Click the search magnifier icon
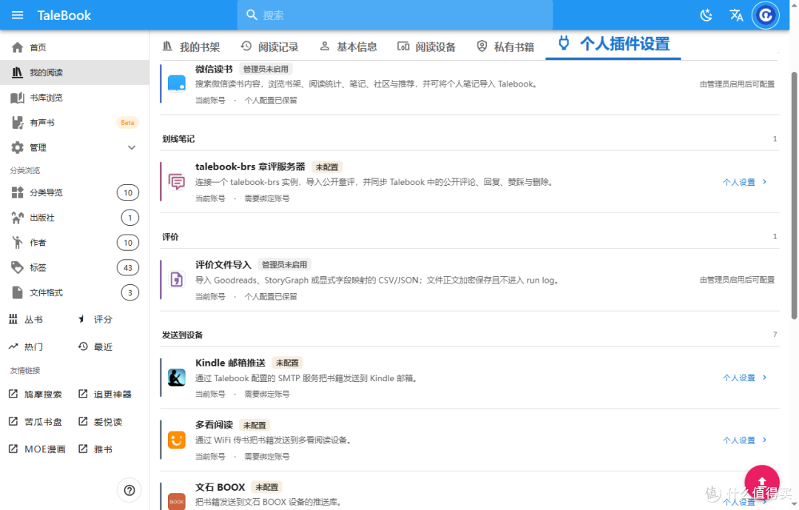Image resolution: width=799 pixels, height=510 pixels. tap(252, 15)
